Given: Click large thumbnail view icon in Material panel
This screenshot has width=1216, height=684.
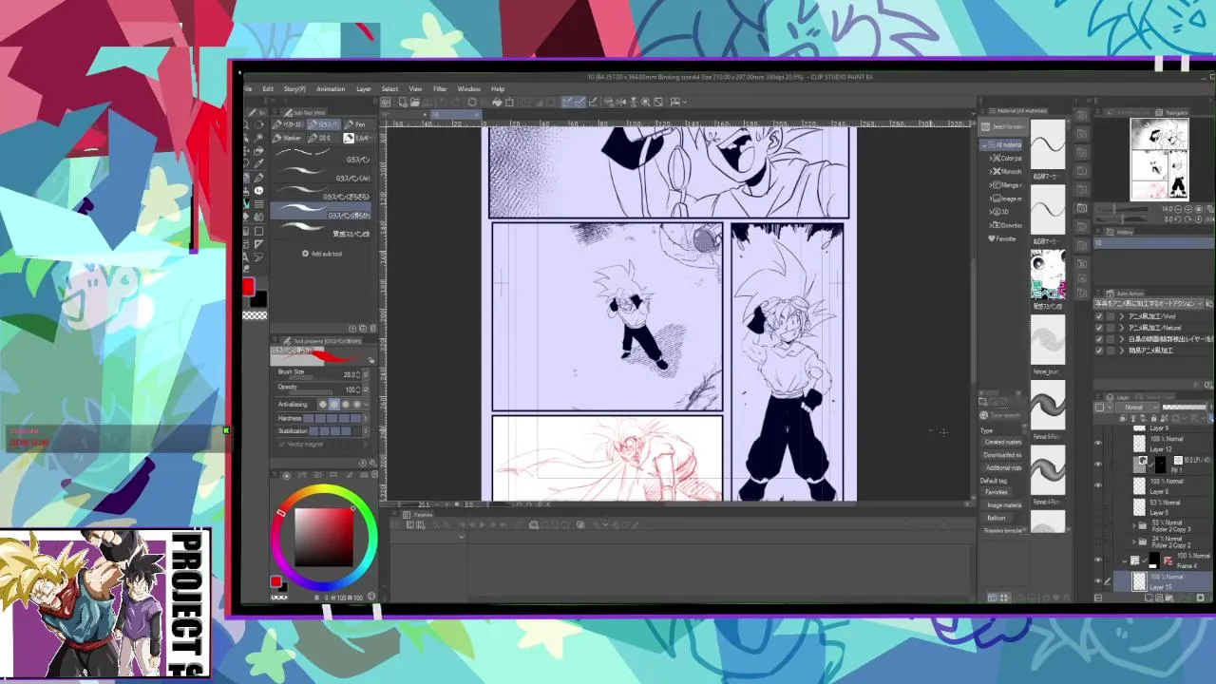Looking at the screenshot, I should 993,598.
